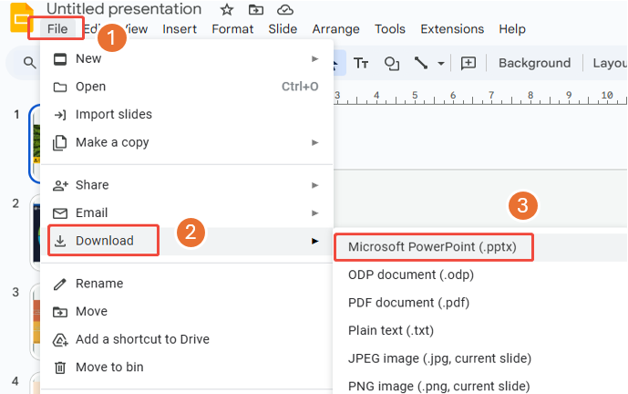The image size is (628, 394).
Task: Click the Google Slides home logo
Action: click(21, 16)
